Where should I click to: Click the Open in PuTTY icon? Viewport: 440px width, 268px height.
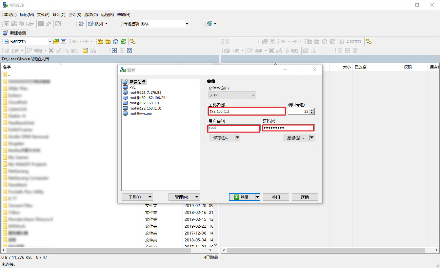[x=49, y=24]
